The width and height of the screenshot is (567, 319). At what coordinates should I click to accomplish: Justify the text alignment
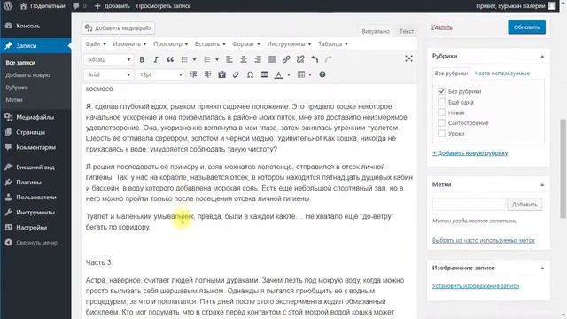point(272,59)
